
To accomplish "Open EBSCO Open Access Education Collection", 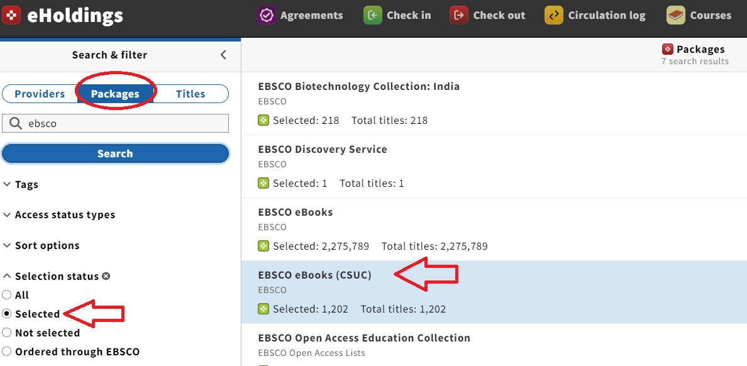I will point(364,338).
